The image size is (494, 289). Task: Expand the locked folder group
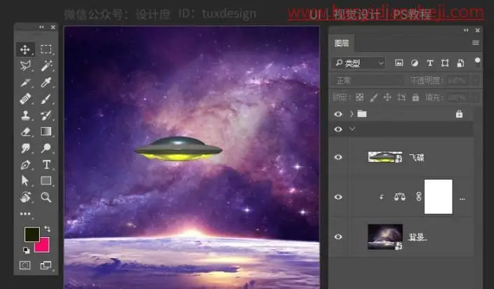352,114
